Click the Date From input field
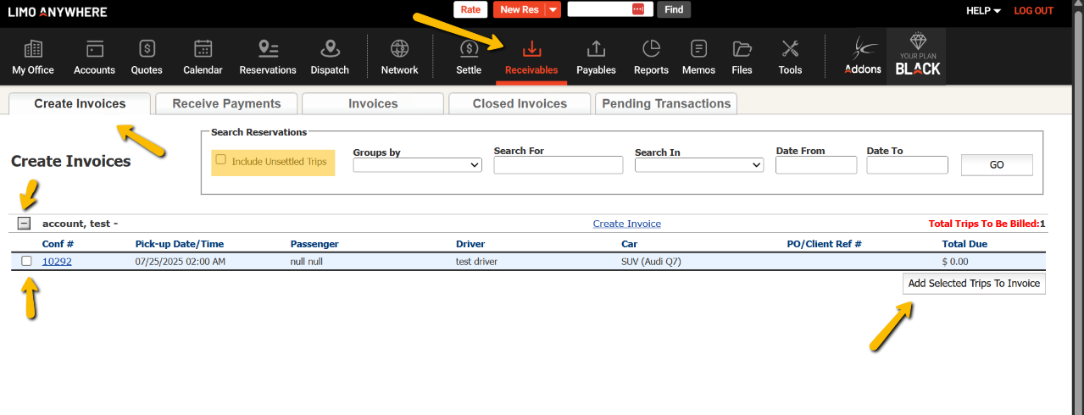Image resolution: width=1084 pixels, height=415 pixels. tap(815, 165)
